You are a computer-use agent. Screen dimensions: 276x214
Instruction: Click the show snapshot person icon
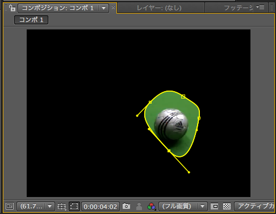(139, 206)
